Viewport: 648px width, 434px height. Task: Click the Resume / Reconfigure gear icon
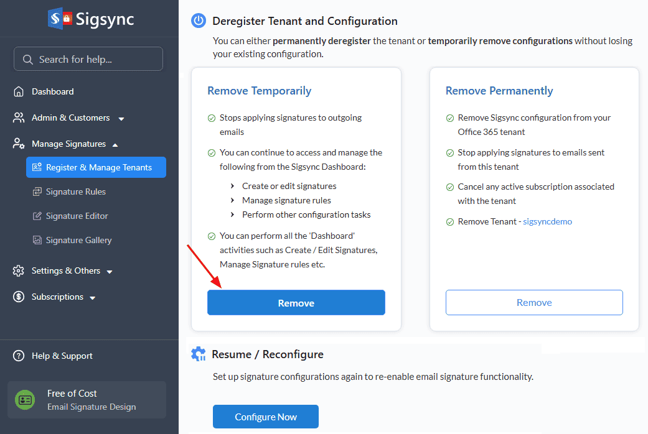199,354
